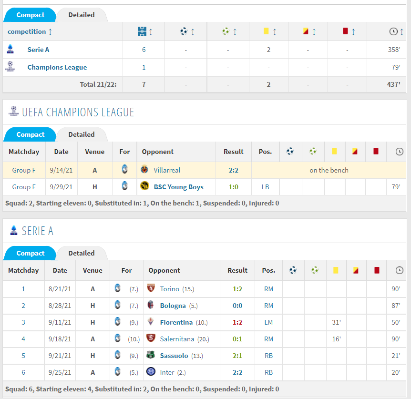
Task: Open Sassuolo opponent link
Action: pyautogui.click(x=174, y=356)
